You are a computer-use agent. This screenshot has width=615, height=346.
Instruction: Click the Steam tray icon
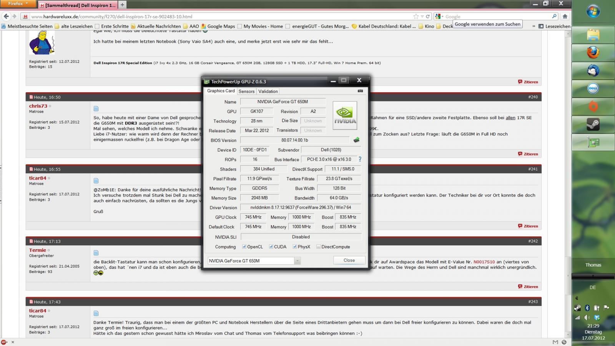pyautogui.click(x=577, y=308)
